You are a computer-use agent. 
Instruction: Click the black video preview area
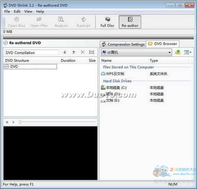pyautogui.click(x=50, y=153)
